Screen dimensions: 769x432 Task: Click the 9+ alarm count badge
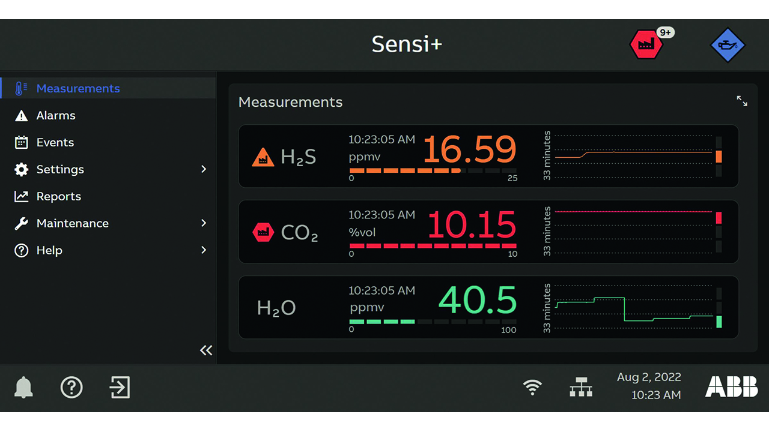(665, 32)
